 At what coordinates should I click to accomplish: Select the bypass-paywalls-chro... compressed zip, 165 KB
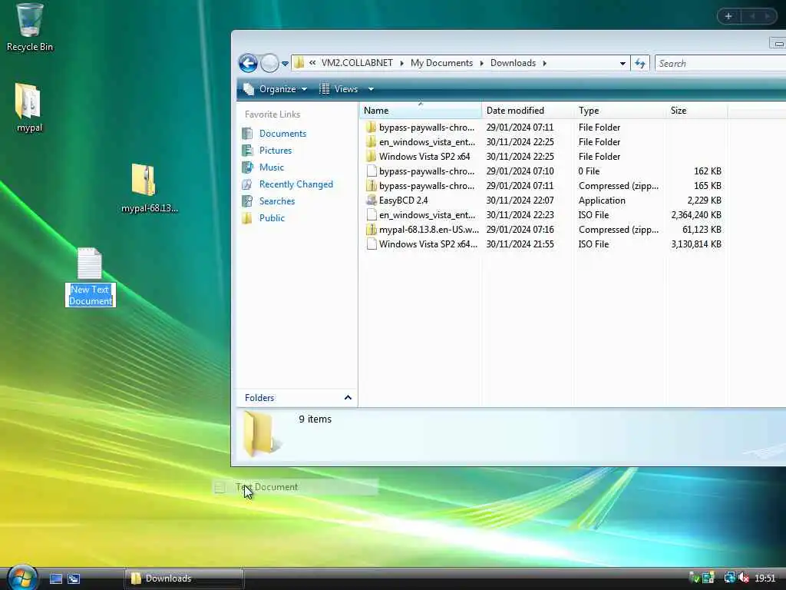click(x=544, y=186)
